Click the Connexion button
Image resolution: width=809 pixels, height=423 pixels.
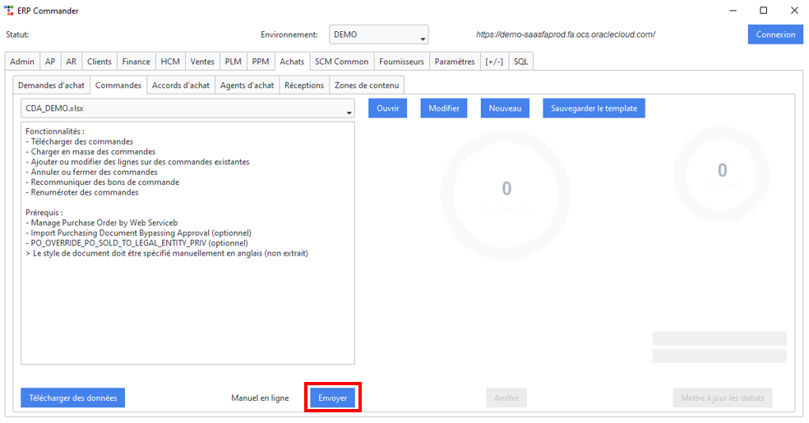(775, 34)
